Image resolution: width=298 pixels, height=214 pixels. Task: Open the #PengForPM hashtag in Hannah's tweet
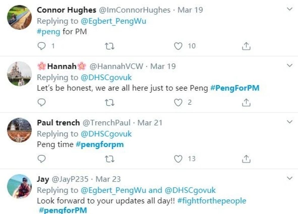(x=235, y=88)
